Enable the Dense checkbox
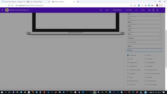This screenshot has width=167, height=94. point(146,55)
